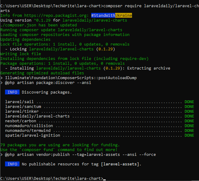Image resolution: width=199 pixels, height=181 pixels.
Task: Click DONE status next to laravel/sail
Action: (x=189, y=102)
